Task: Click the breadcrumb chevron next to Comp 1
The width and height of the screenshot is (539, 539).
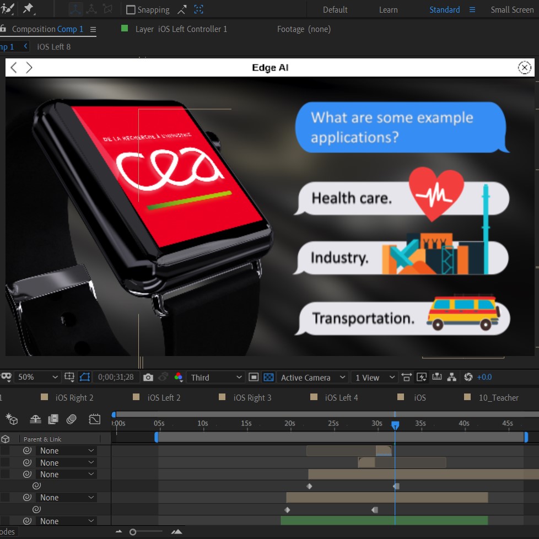Action: coord(25,46)
